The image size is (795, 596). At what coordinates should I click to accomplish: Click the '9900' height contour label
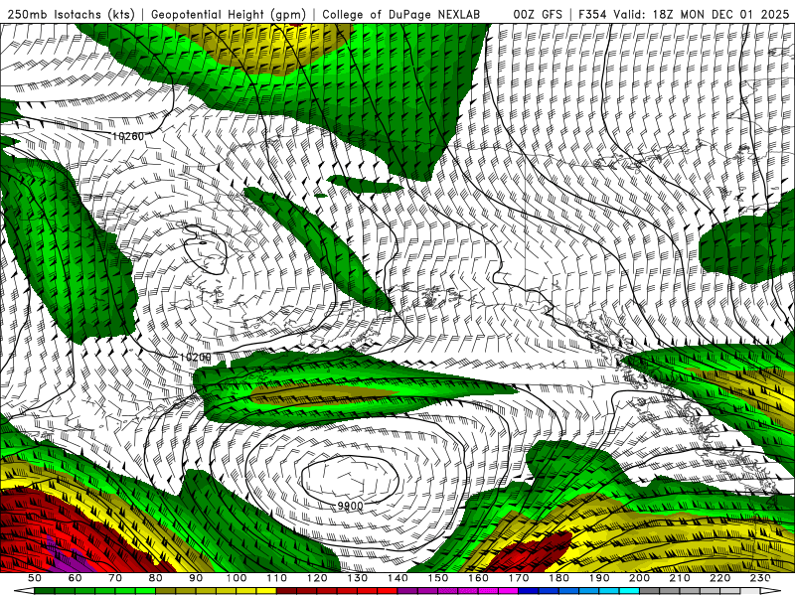tap(351, 506)
